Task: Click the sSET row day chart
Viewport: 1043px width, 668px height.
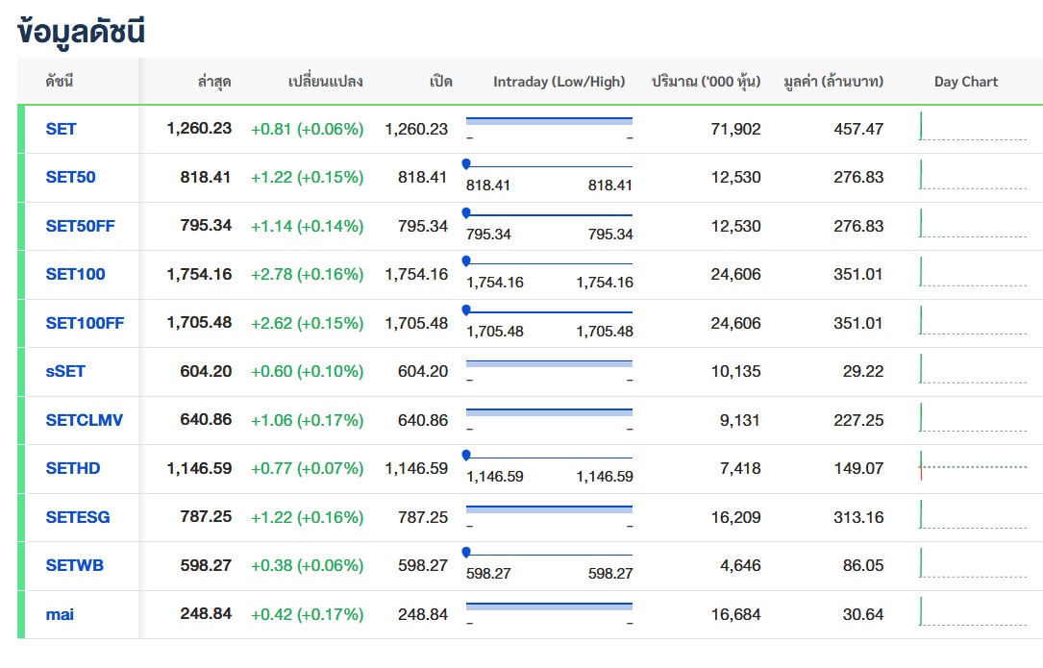Action: click(x=973, y=369)
